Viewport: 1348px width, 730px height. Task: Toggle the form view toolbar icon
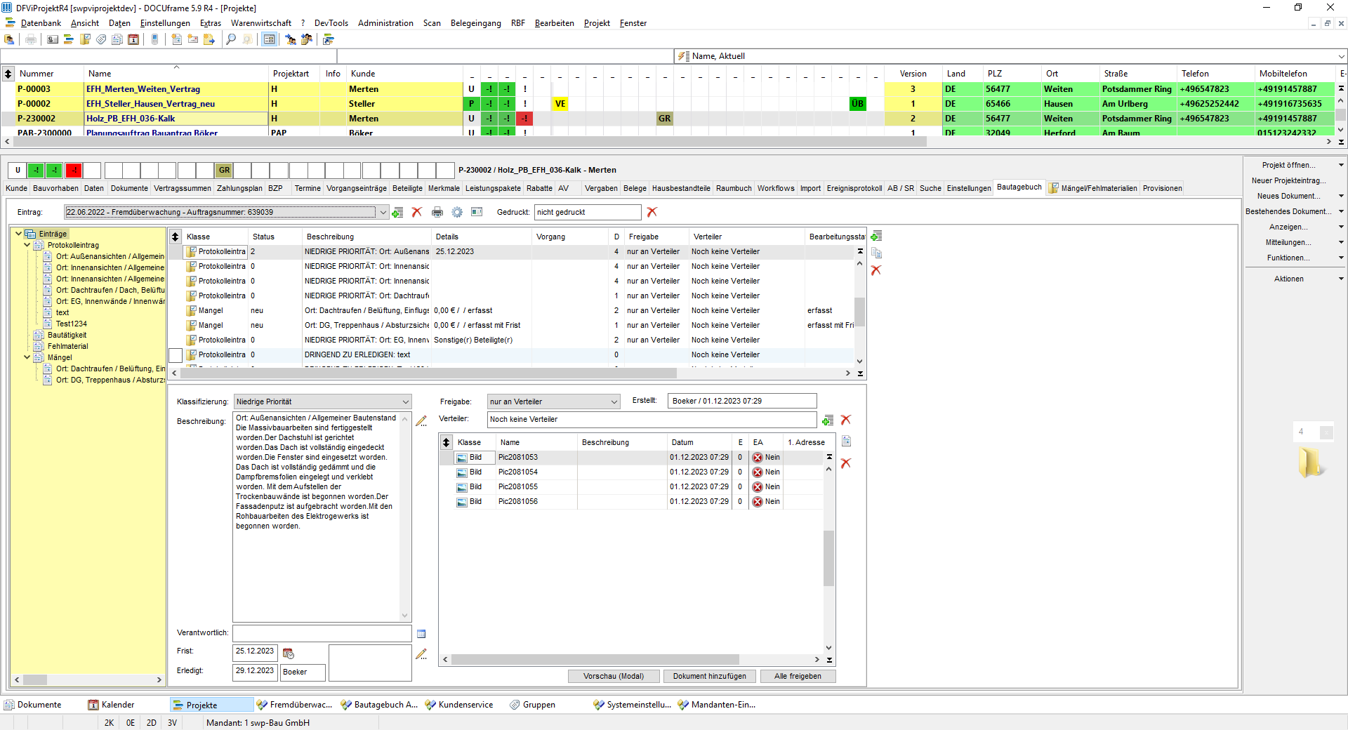point(269,39)
